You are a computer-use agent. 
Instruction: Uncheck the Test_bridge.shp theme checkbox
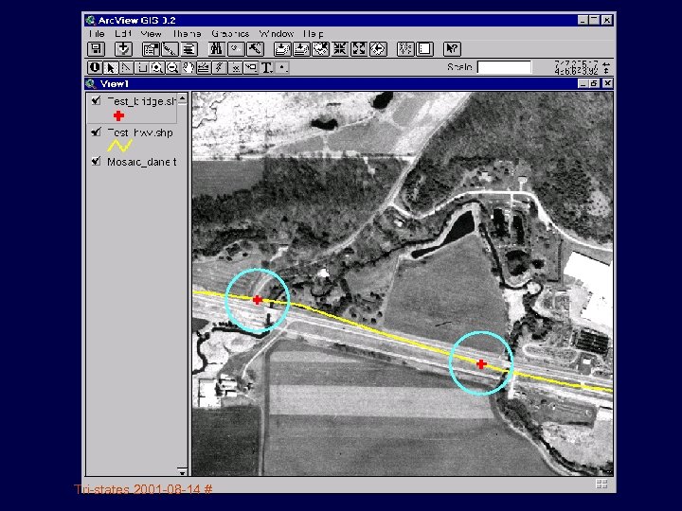(x=96, y=101)
